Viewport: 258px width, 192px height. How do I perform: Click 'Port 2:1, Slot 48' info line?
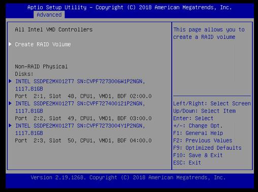tap(83, 96)
